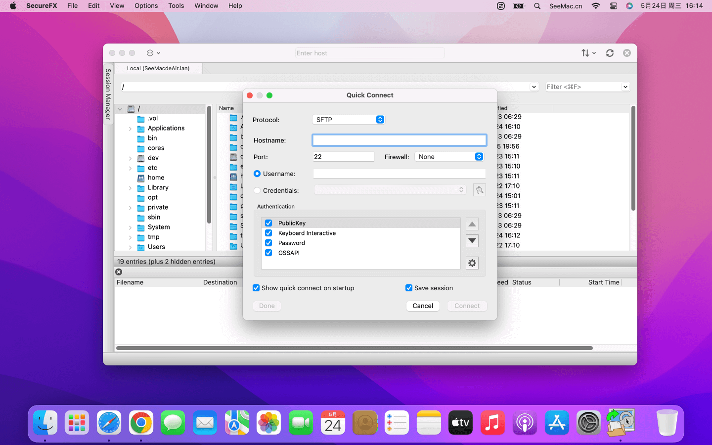
Task: Click the authentication properties gear icon
Action: [472, 263]
